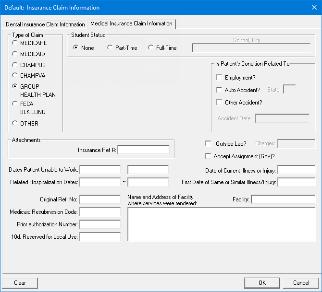
Task: Check the Auto Accident? box
Action: [x=220, y=90]
